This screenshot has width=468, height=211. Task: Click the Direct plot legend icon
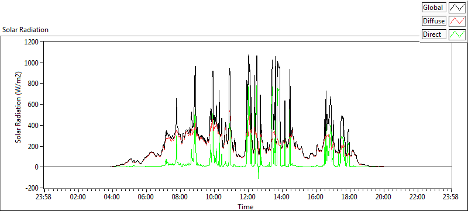[x=457, y=34]
